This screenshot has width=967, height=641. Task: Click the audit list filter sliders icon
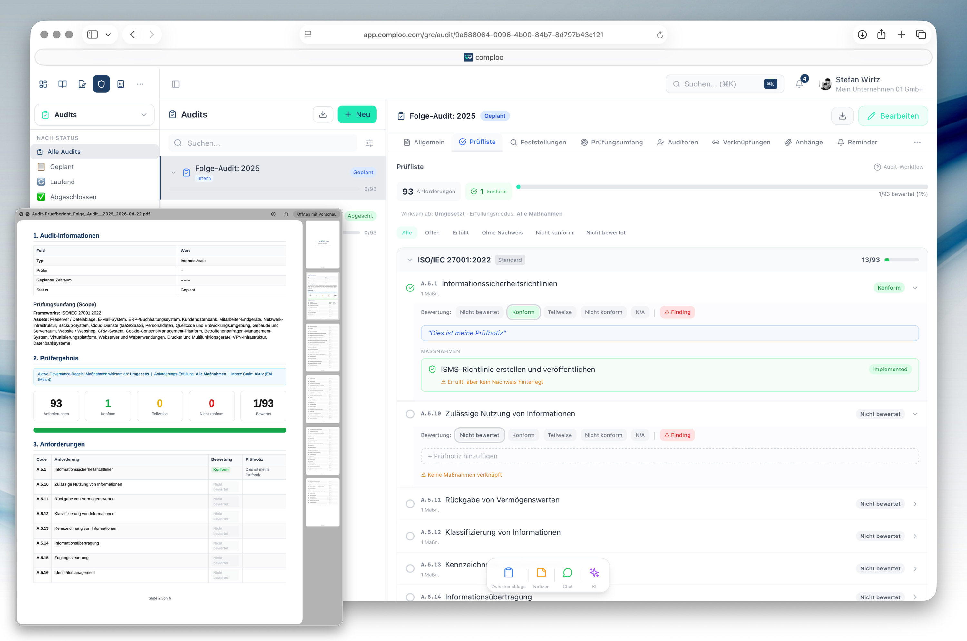click(369, 143)
